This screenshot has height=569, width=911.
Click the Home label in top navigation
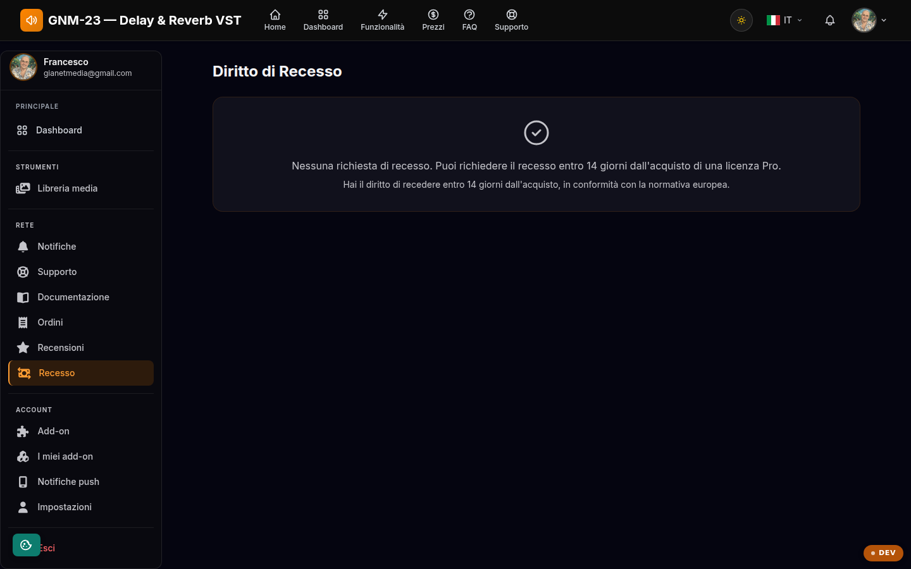click(275, 27)
